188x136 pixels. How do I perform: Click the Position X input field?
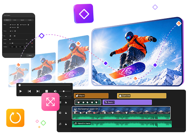coord(13,47)
